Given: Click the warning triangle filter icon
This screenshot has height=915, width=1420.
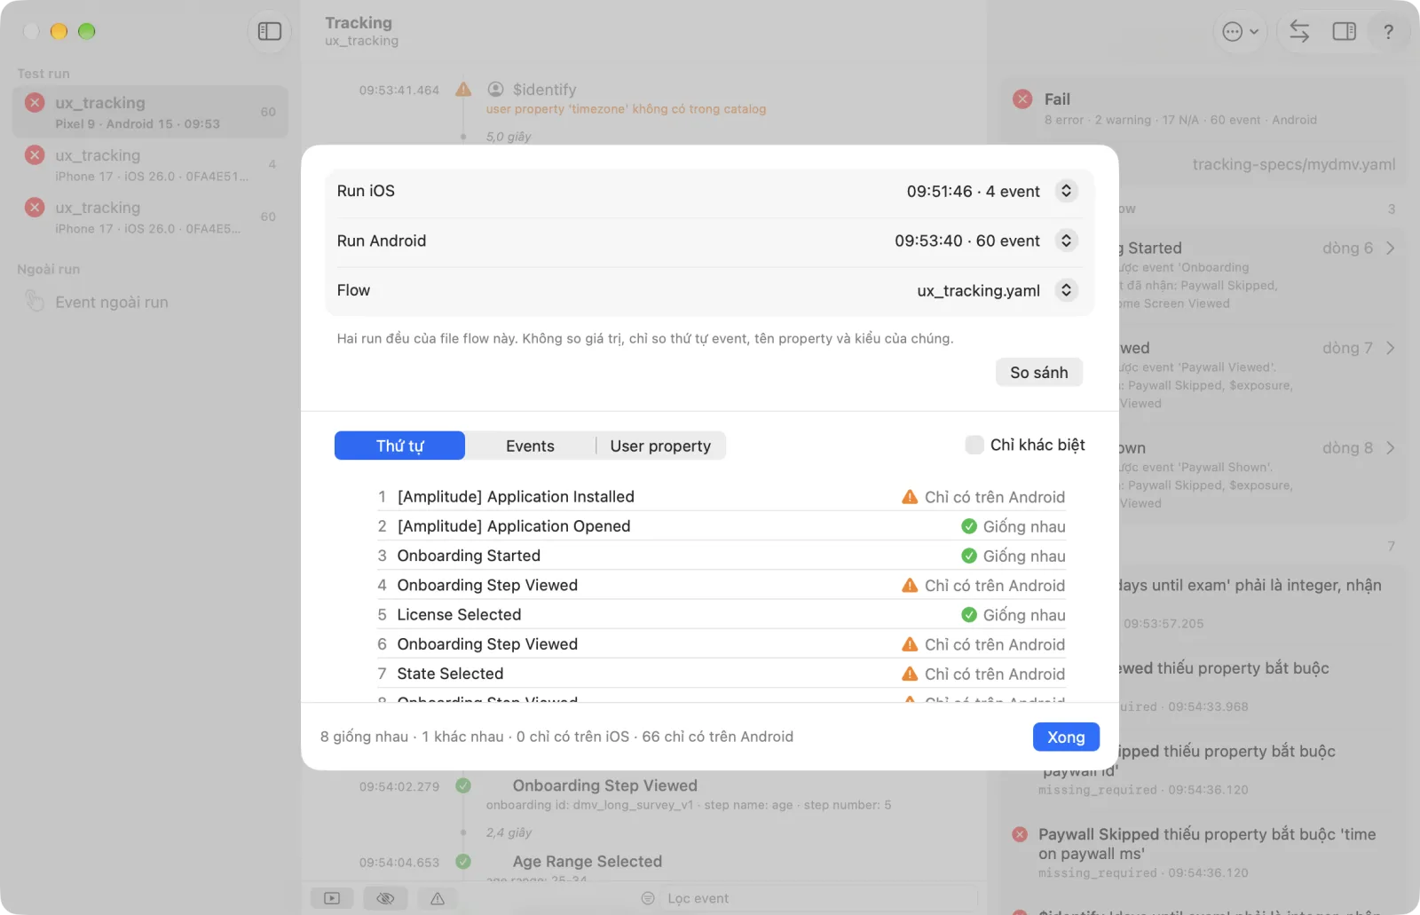Looking at the screenshot, I should 438,898.
